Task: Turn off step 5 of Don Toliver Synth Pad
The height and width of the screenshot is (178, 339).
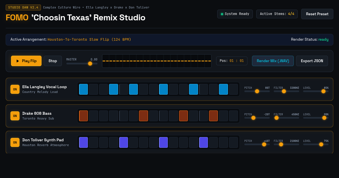Action: [124, 142]
